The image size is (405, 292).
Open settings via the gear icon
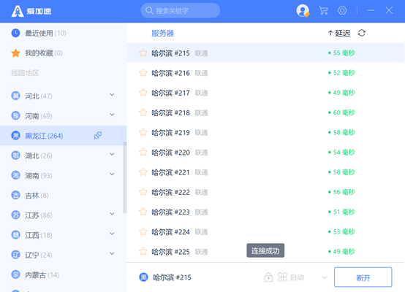[x=342, y=10]
